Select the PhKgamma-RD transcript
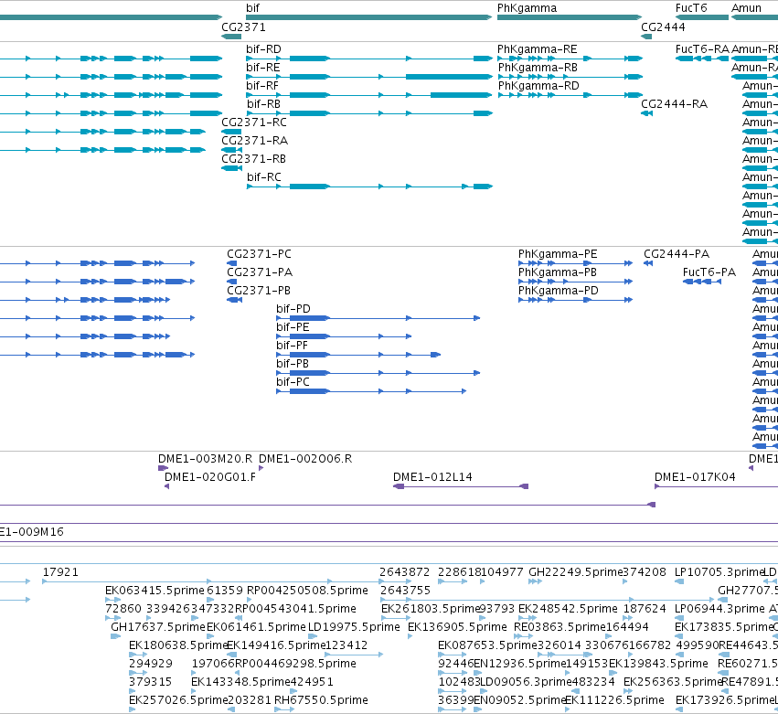This screenshot has width=778, height=714. pos(570,95)
